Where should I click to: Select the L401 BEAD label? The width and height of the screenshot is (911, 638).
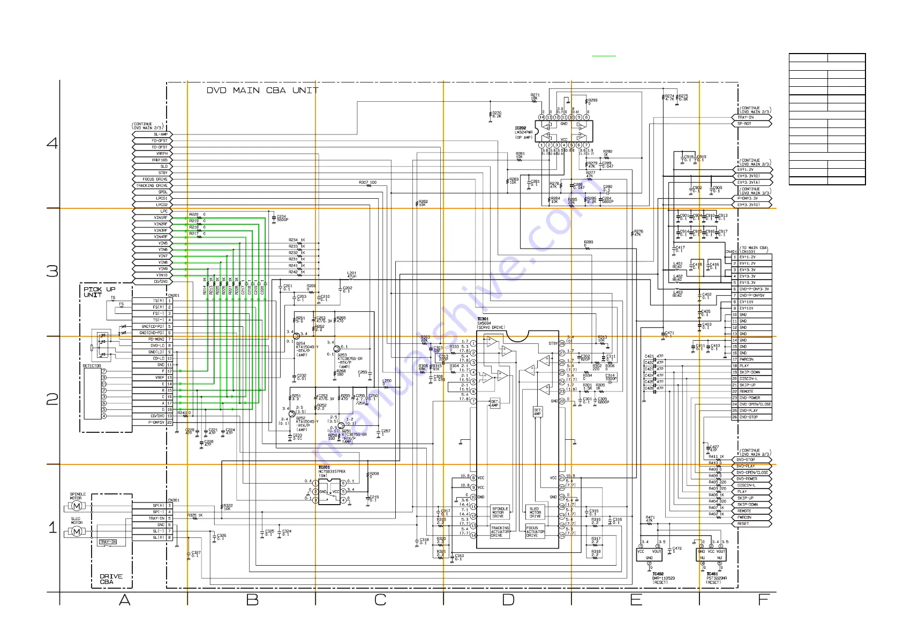pos(678,265)
